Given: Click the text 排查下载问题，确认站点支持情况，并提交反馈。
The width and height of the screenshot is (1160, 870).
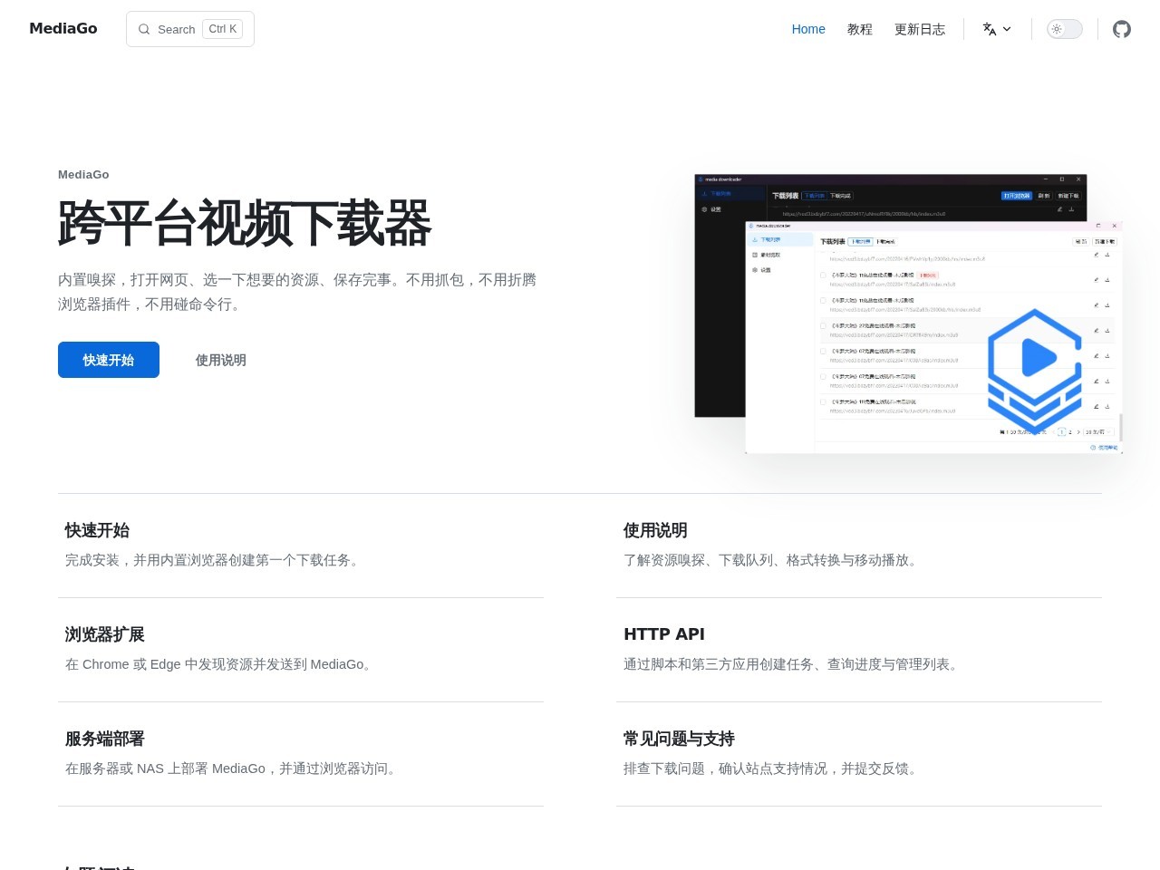Looking at the screenshot, I should coord(773,768).
